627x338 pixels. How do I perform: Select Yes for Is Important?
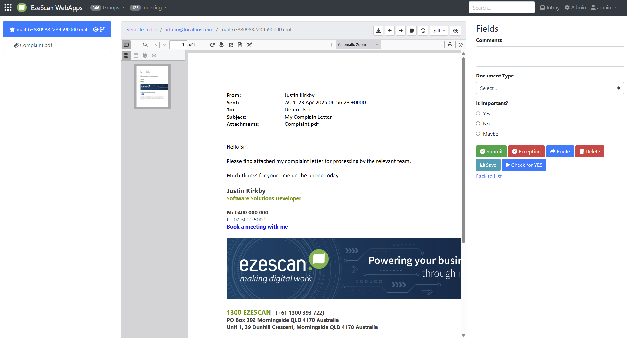click(x=478, y=113)
